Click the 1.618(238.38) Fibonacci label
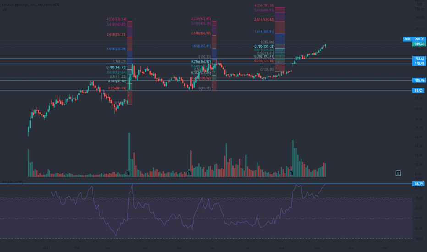Screen dimensions: 427x252 click(x=116, y=49)
